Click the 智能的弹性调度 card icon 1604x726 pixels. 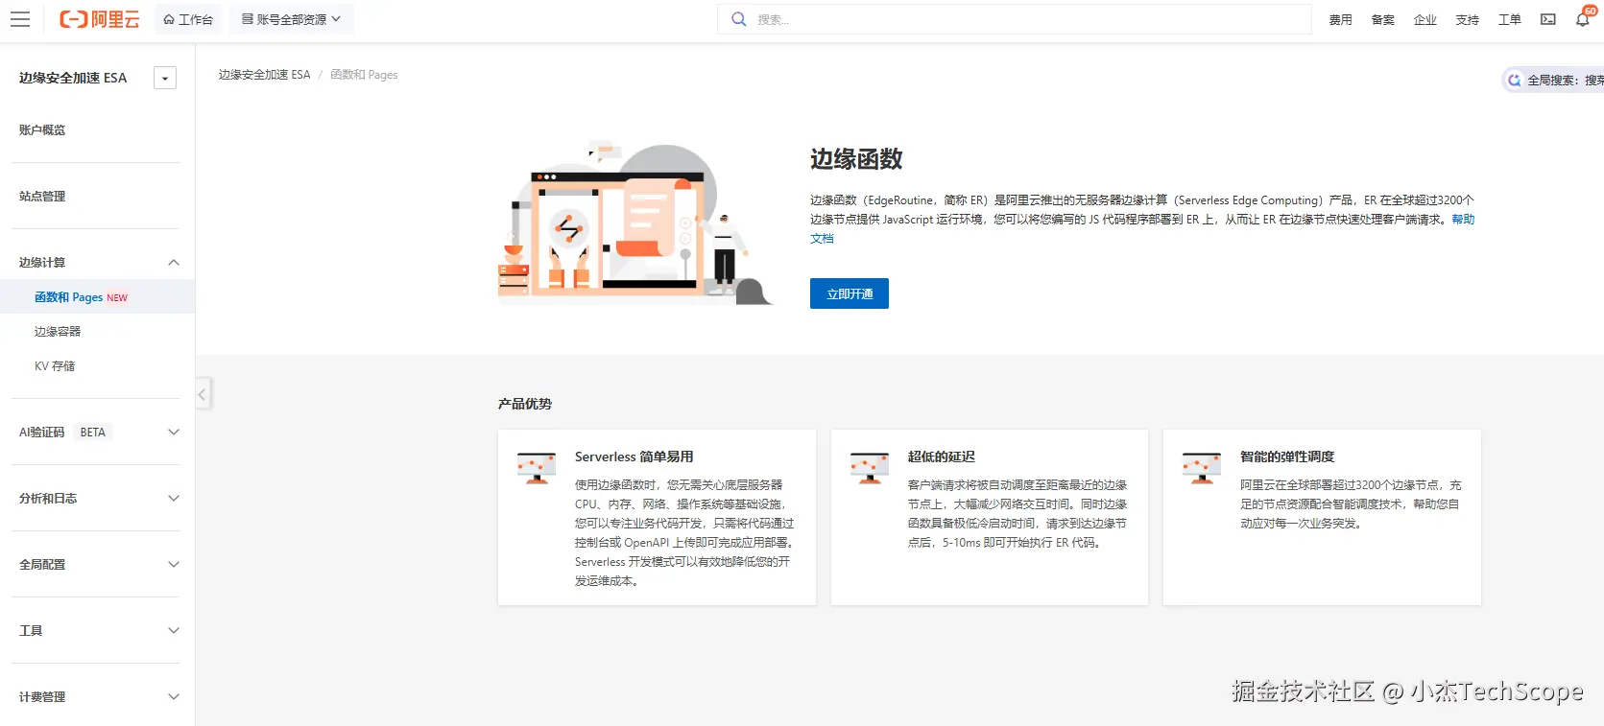(x=1202, y=468)
